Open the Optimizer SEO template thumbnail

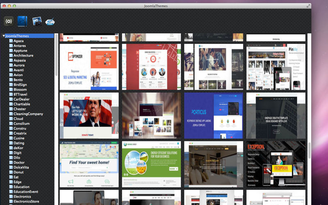pyautogui.click(x=89, y=67)
